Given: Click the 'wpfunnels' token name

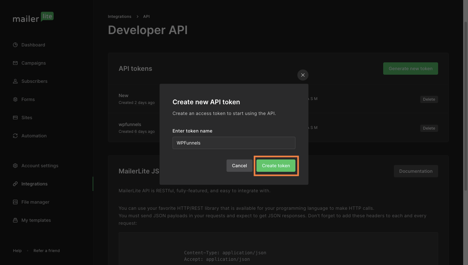Looking at the screenshot, I should (x=130, y=124).
